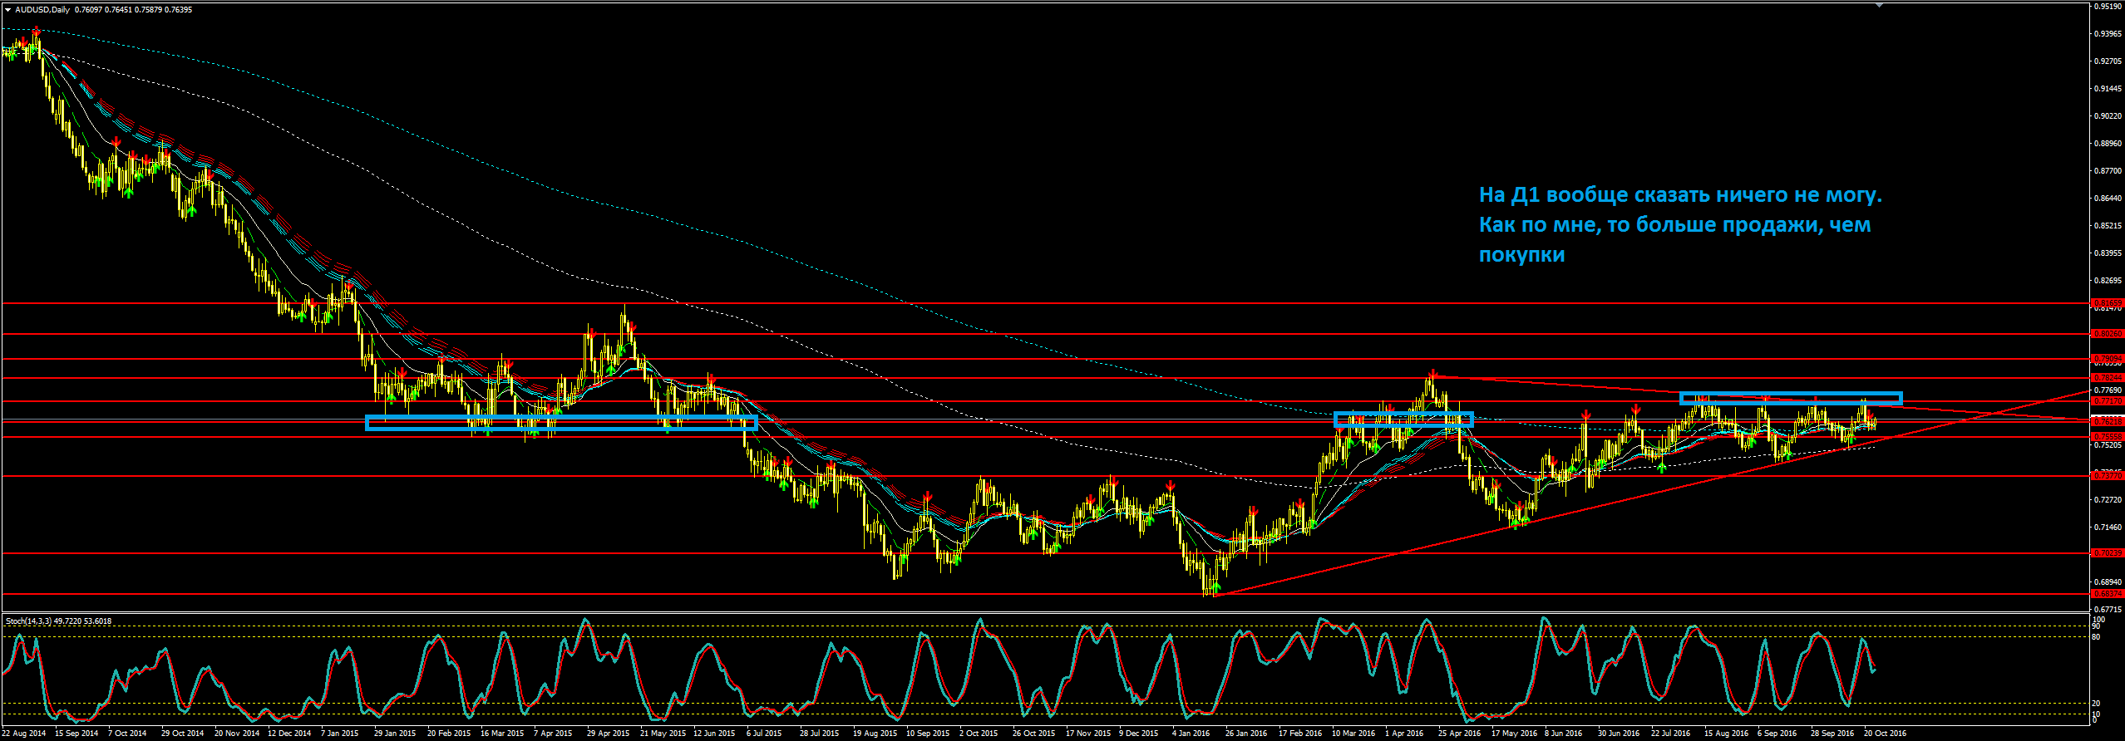Click the 0.81659 red price level label
The width and height of the screenshot is (2125, 741).
click(2108, 303)
